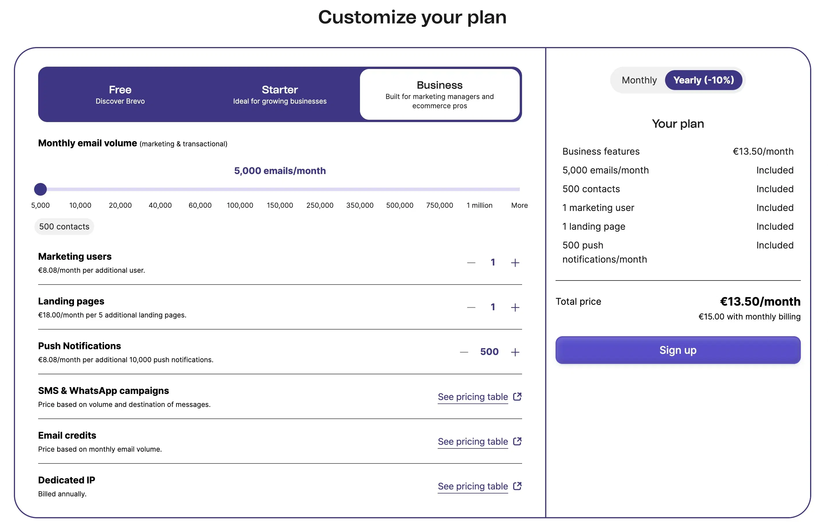The image size is (828, 531).
Task: Open Dedicated IP See pricing table link
Action: [x=472, y=486]
